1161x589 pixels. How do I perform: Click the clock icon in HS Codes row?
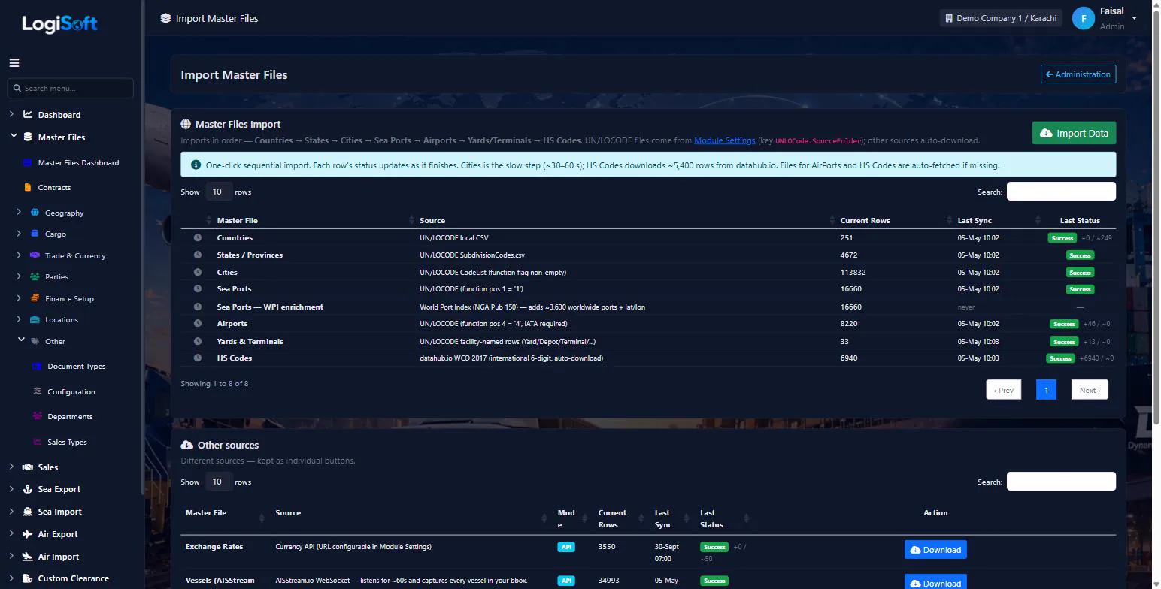tap(198, 358)
